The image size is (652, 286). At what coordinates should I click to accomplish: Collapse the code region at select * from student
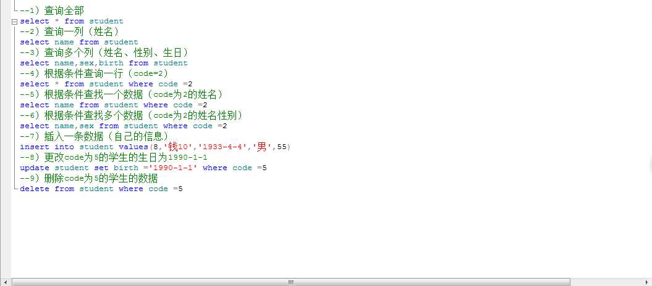click(x=15, y=22)
